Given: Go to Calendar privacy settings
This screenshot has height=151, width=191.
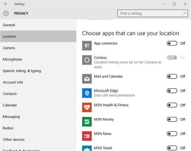Looking at the screenshot, I should pos(38,105).
